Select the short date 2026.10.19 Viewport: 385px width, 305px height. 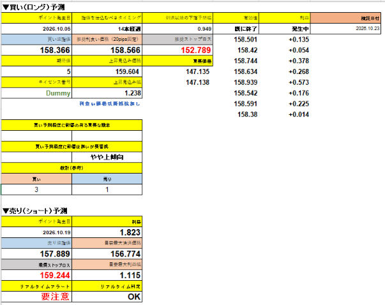pyautogui.click(x=36, y=232)
